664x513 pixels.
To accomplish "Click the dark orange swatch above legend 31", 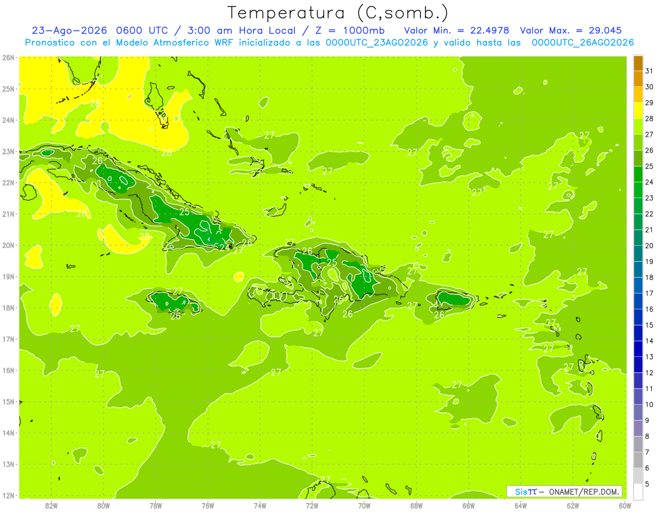I will pyautogui.click(x=638, y=63).
